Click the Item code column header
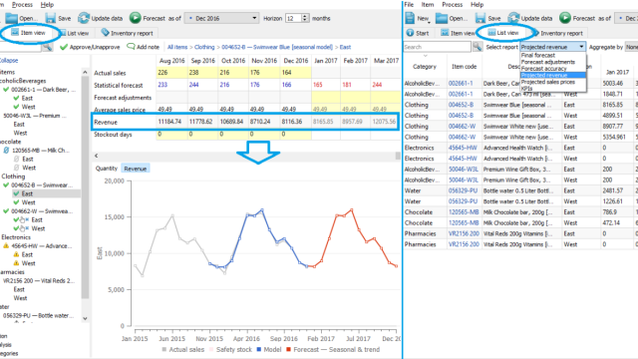The image size is (638, 359). [464, 67]
